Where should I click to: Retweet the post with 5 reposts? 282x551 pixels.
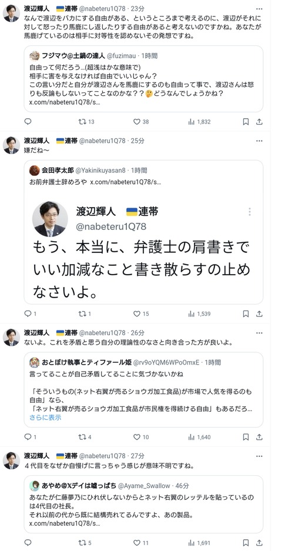pyautogui.click(x=85, y=543)
